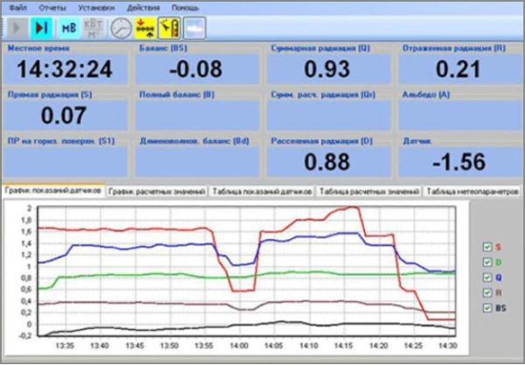Click the sky cloud toolbar icon
Screen dimensions: 525x365
pos(194,29)
